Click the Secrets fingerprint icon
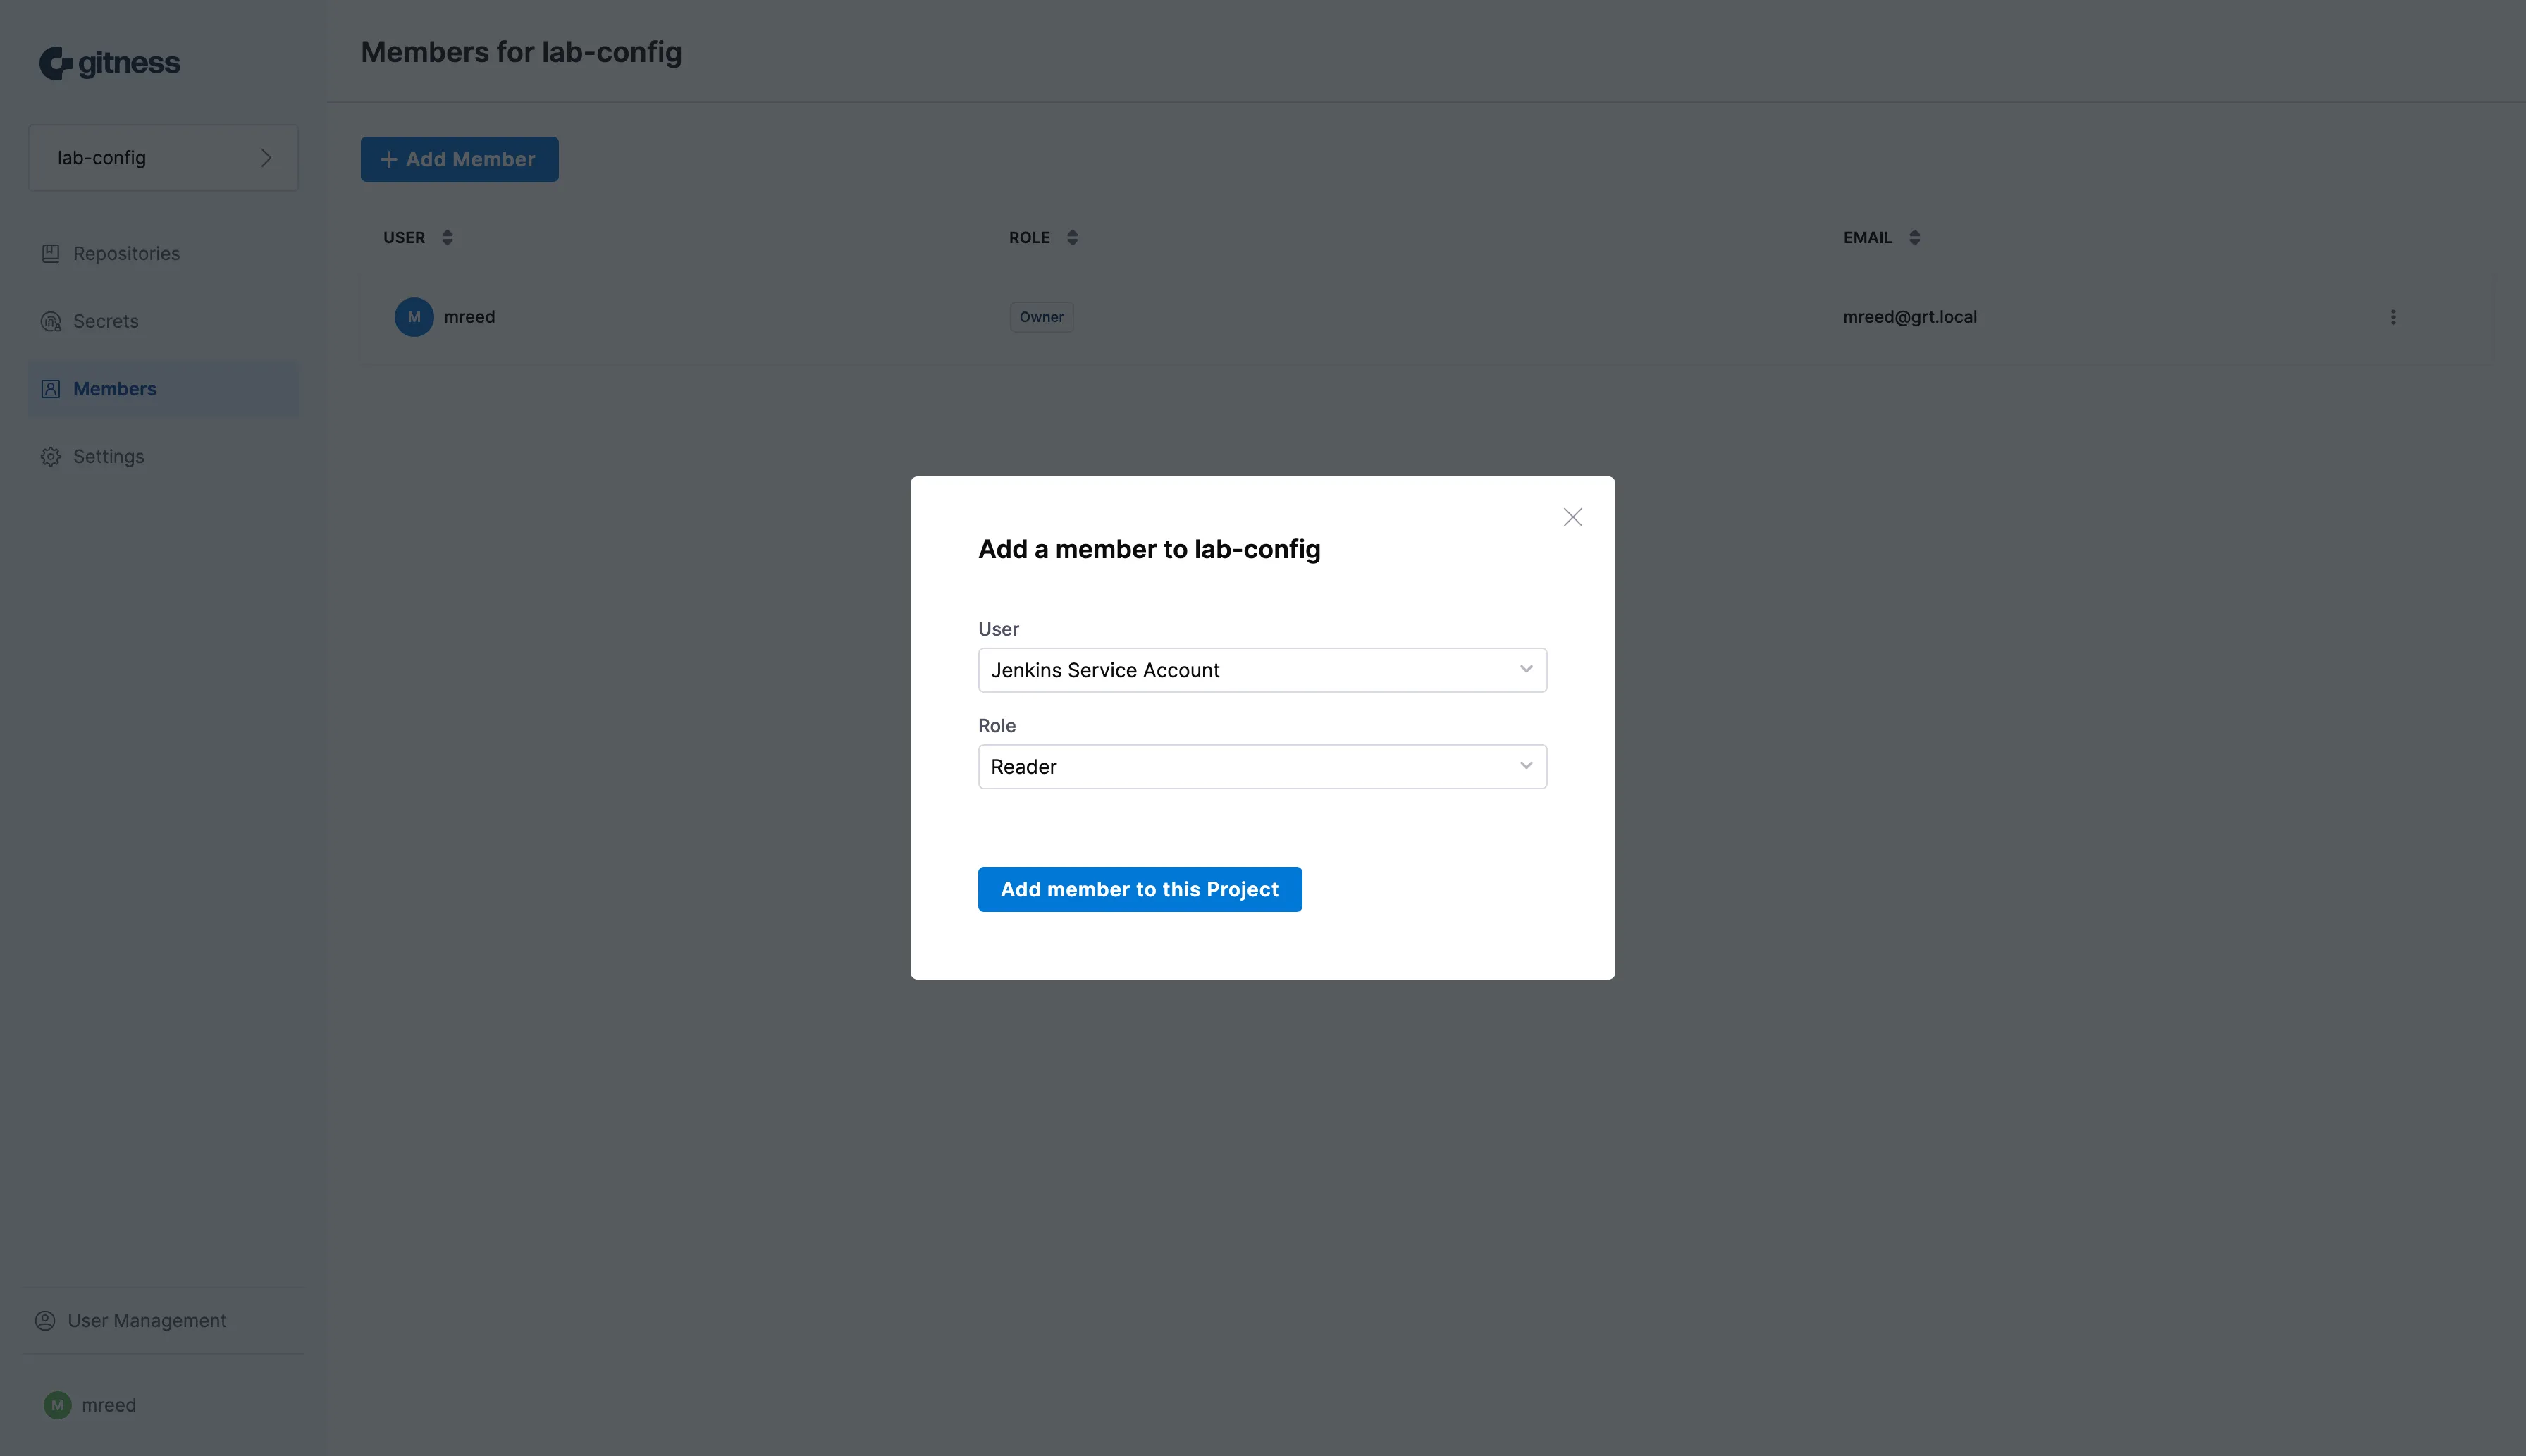The height and width of the screenshot is (1456, 2526). pos(51,321)
